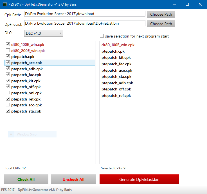Enable save selection for next program start
The width and height of the screenshot is (207, 194).
click(x=102, y=36)
